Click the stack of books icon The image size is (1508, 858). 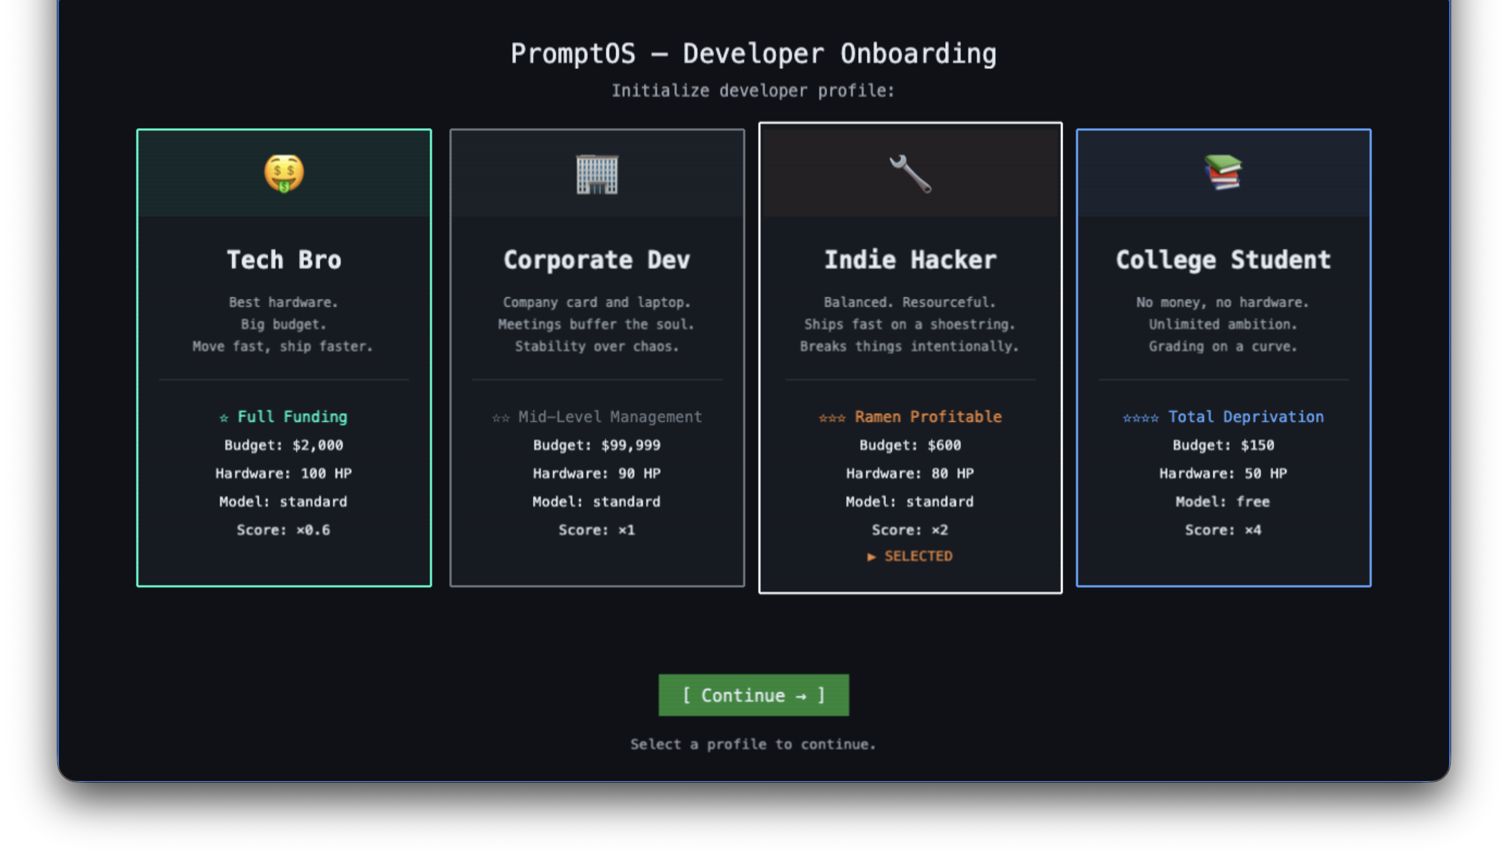1223,172
